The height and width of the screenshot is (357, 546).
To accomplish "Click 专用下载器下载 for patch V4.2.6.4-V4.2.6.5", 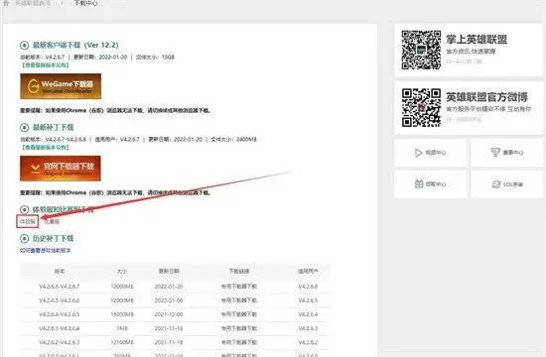I will pos(239,314).
